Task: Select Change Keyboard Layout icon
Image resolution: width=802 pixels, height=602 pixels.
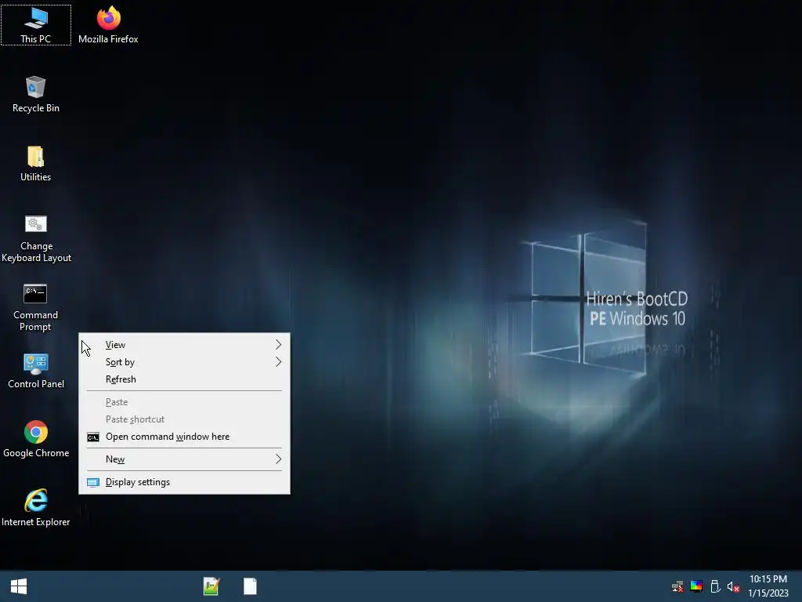Action: [x=36, y=238]
